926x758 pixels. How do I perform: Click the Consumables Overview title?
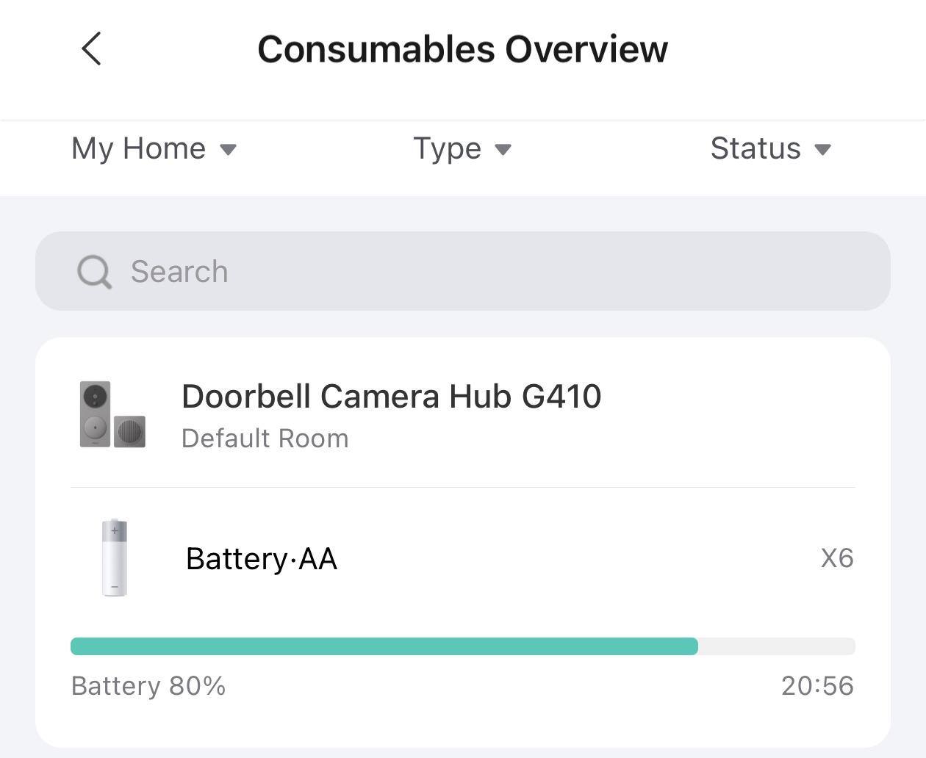coord(462,49)
